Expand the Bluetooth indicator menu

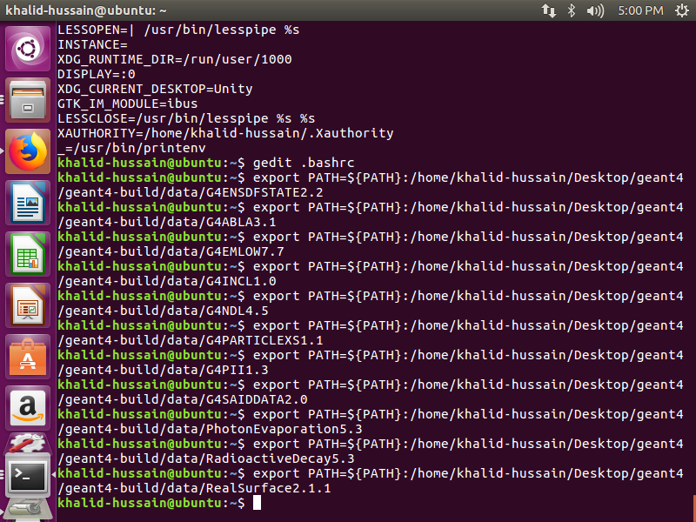click(572, 10)
